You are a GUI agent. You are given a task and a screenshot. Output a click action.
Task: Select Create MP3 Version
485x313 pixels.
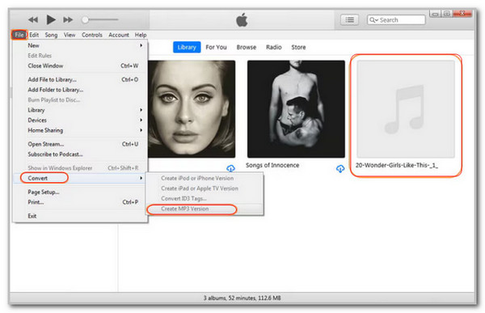205,209
